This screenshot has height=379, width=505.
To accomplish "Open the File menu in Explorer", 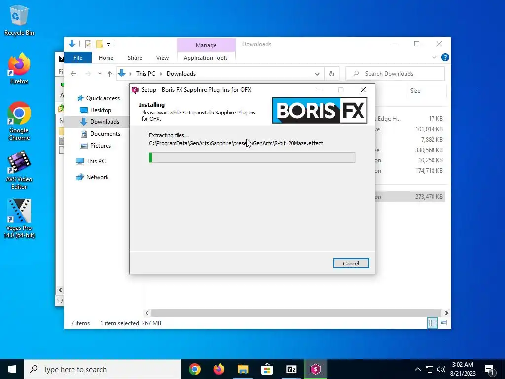I will [78, 58].
